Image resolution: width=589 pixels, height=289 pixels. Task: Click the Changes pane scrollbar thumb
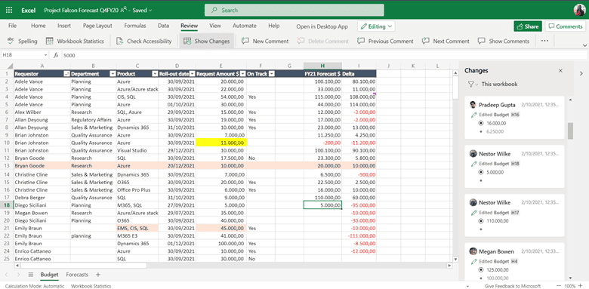click(570, 131)
